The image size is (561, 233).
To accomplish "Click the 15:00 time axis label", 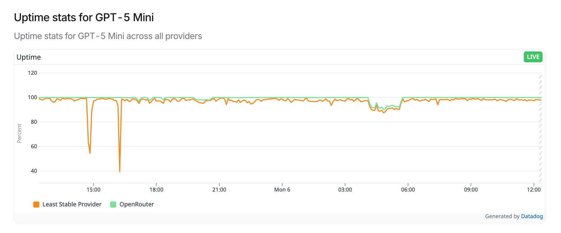I will tap(93, 190).
